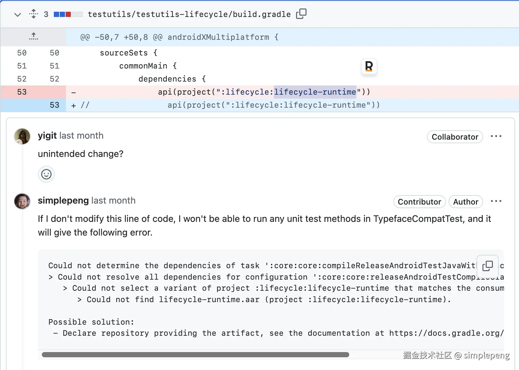
Task: Click the Author badge
Action: [x=465, y=202]
